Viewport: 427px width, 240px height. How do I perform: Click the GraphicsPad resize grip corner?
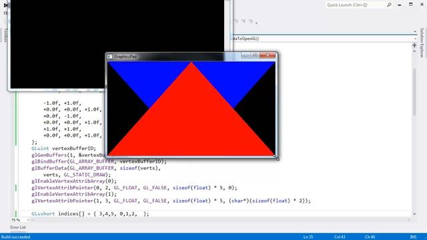click(276, 157)
